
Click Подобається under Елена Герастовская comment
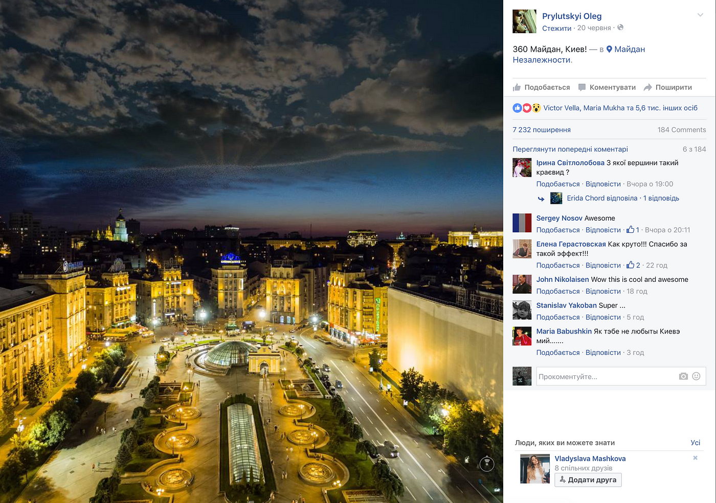[558, 265]
